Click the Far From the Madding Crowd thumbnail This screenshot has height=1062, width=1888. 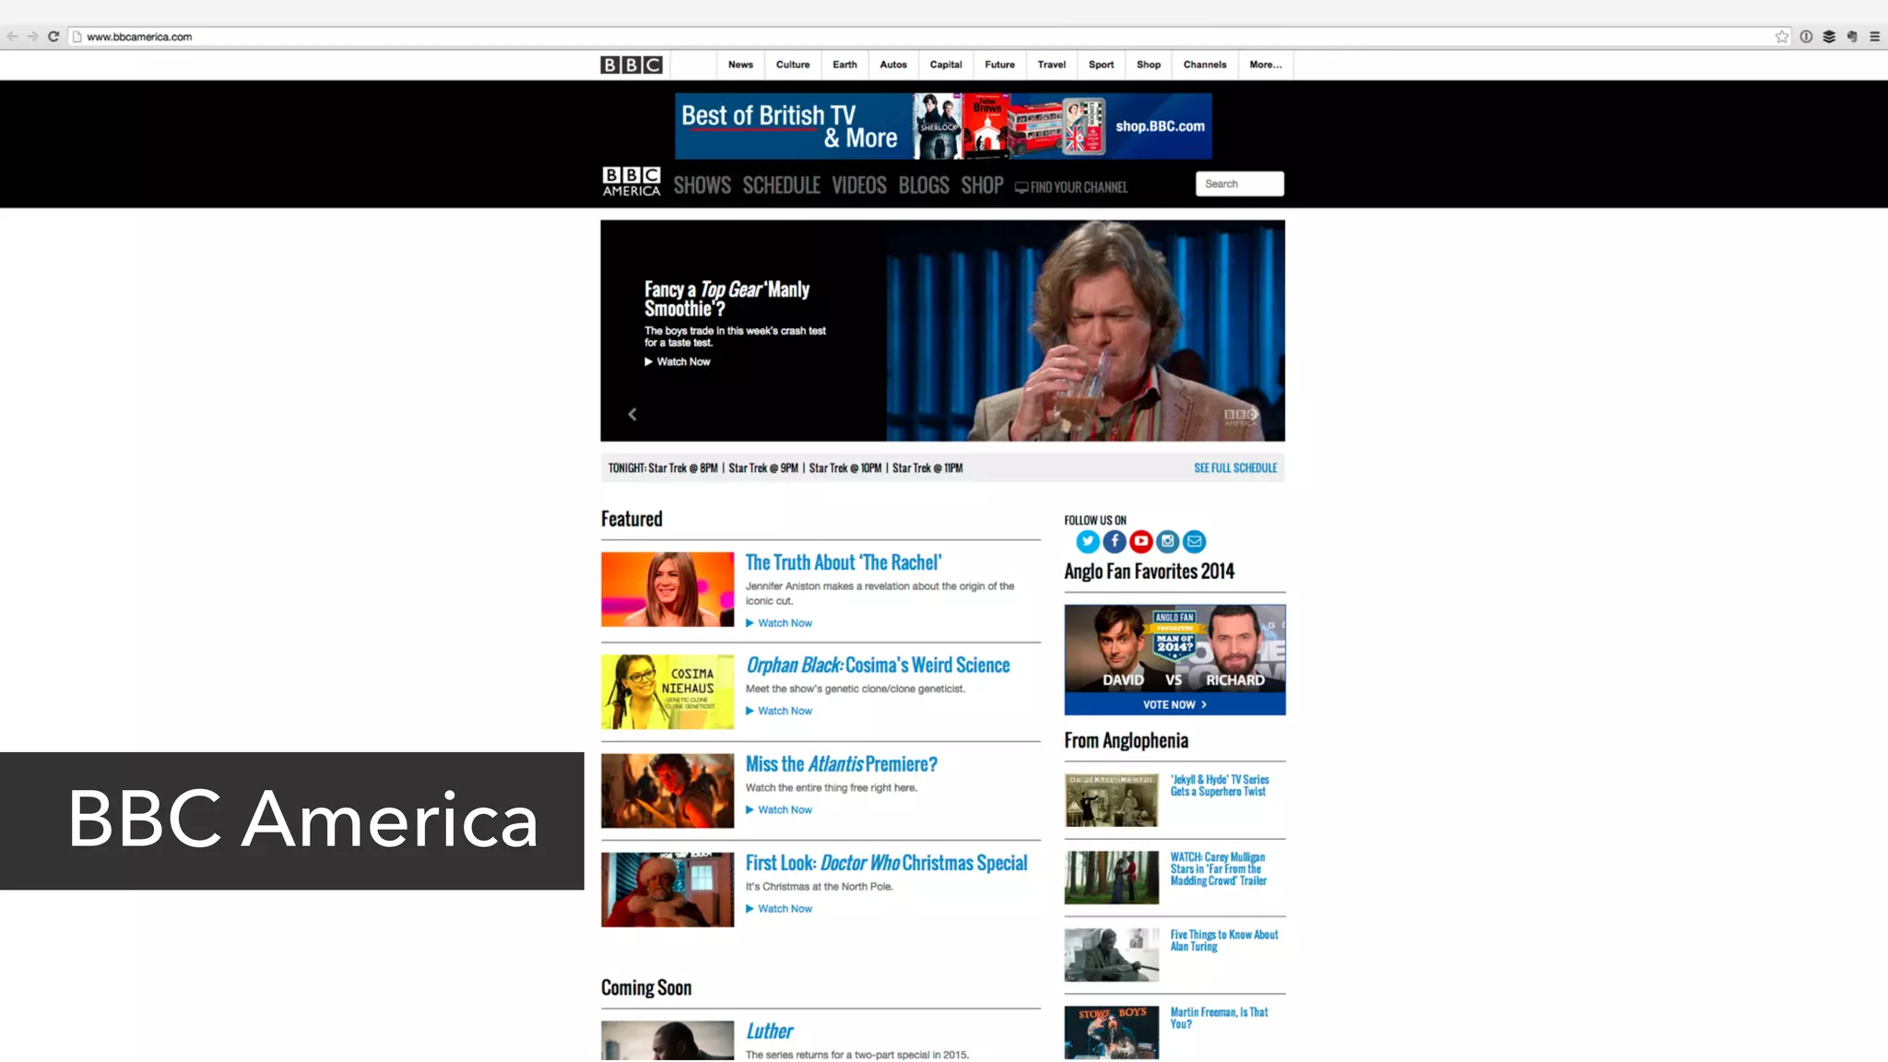click(x=1112, y=877)
